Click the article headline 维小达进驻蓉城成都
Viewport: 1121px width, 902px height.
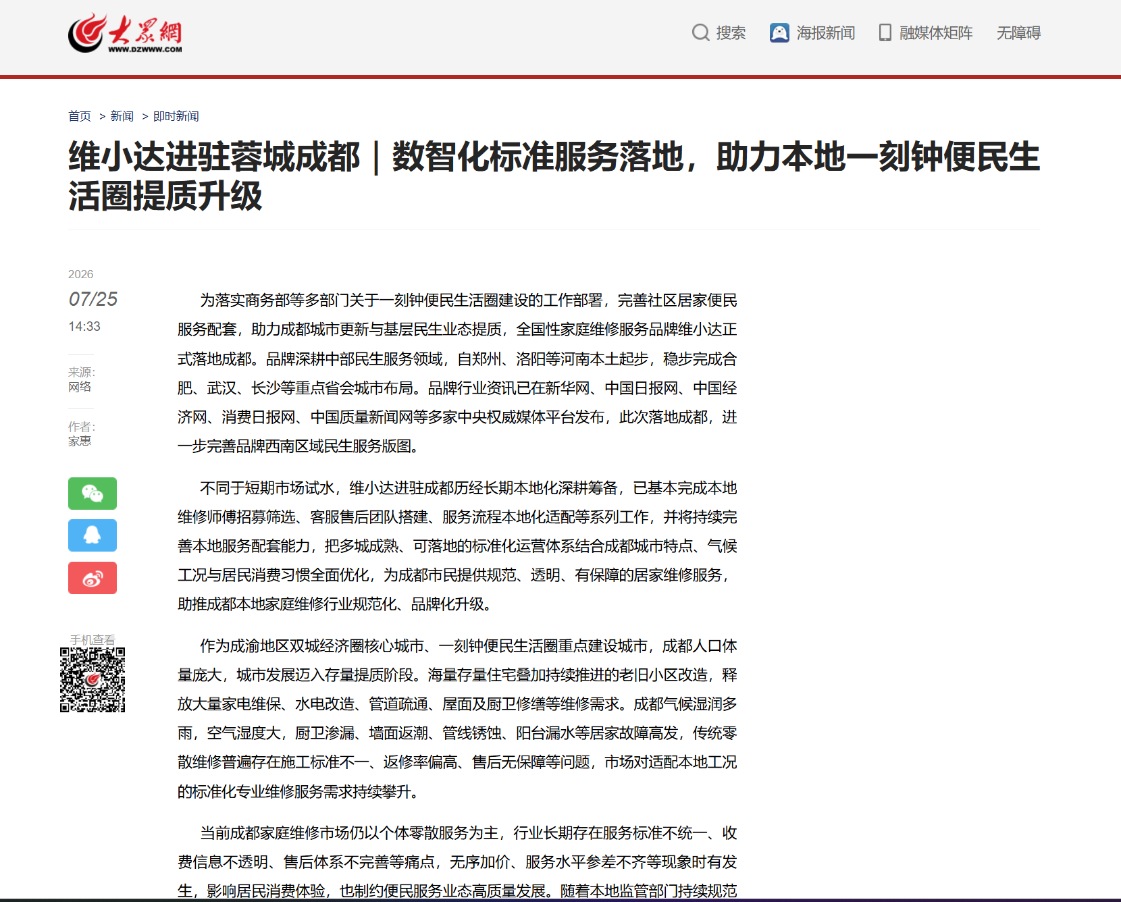coord(554,176)
